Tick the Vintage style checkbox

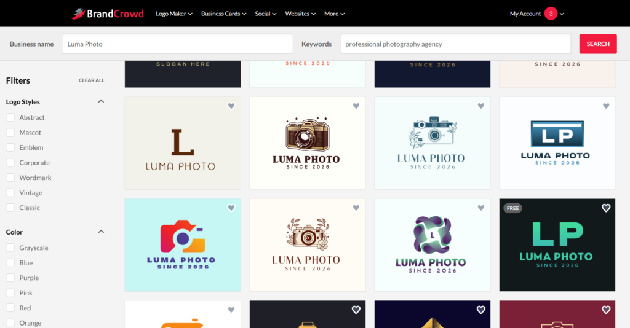(x=10, y=192)
